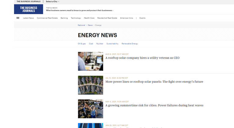Filter by Sustainability topic
Screen dimensions: 234x128
[x=112, y=44]
